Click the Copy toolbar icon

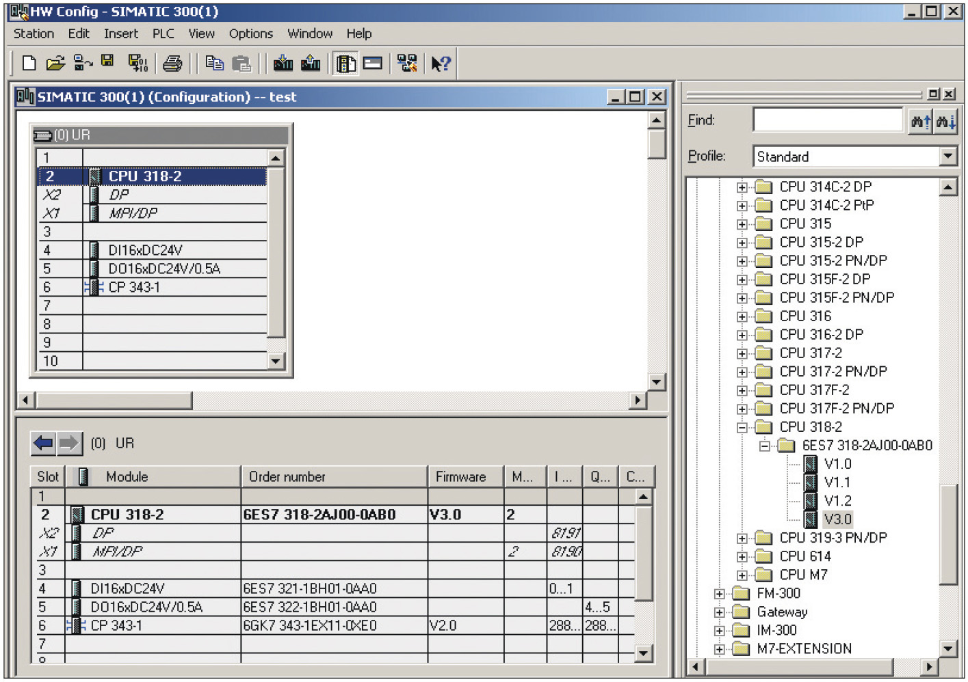pyautogui.click(x=215, y=64)
